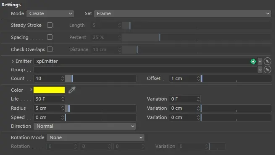Click the Count field stepper arrows

63,78
